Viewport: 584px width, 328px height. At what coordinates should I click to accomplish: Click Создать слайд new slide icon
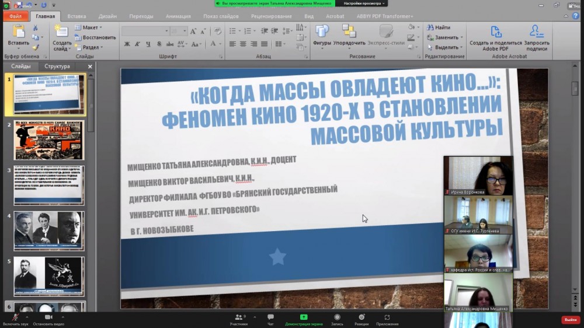[61, 32]
